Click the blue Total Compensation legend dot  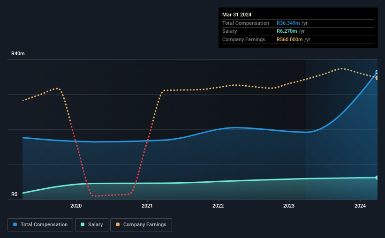[x=15, y=224]
